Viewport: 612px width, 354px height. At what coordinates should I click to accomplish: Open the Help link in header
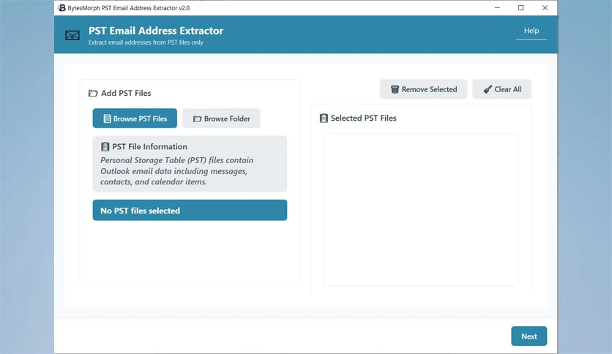pos(531,31)
